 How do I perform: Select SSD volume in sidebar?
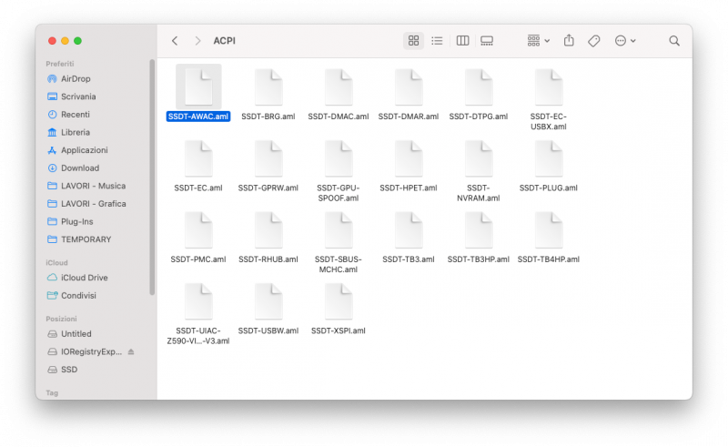click(x=62, y=370)
